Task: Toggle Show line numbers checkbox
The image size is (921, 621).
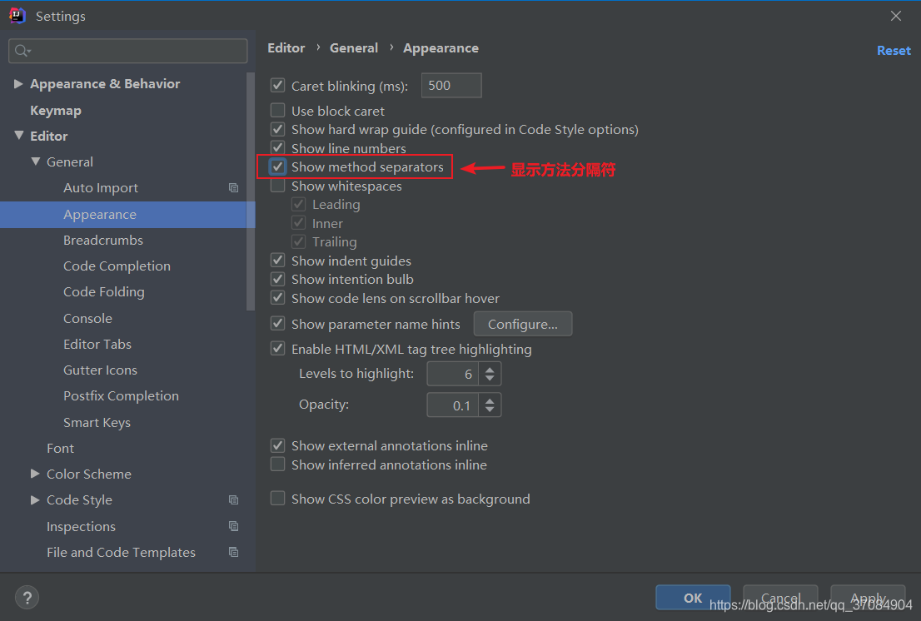Action: [x=278, y=147]
